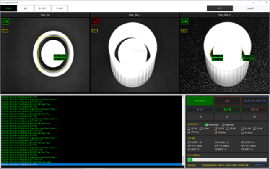The height and width of the screenshot is (169, 270).
Task: Open the fourth tab in the top row
Action: [x=60, y=8]
